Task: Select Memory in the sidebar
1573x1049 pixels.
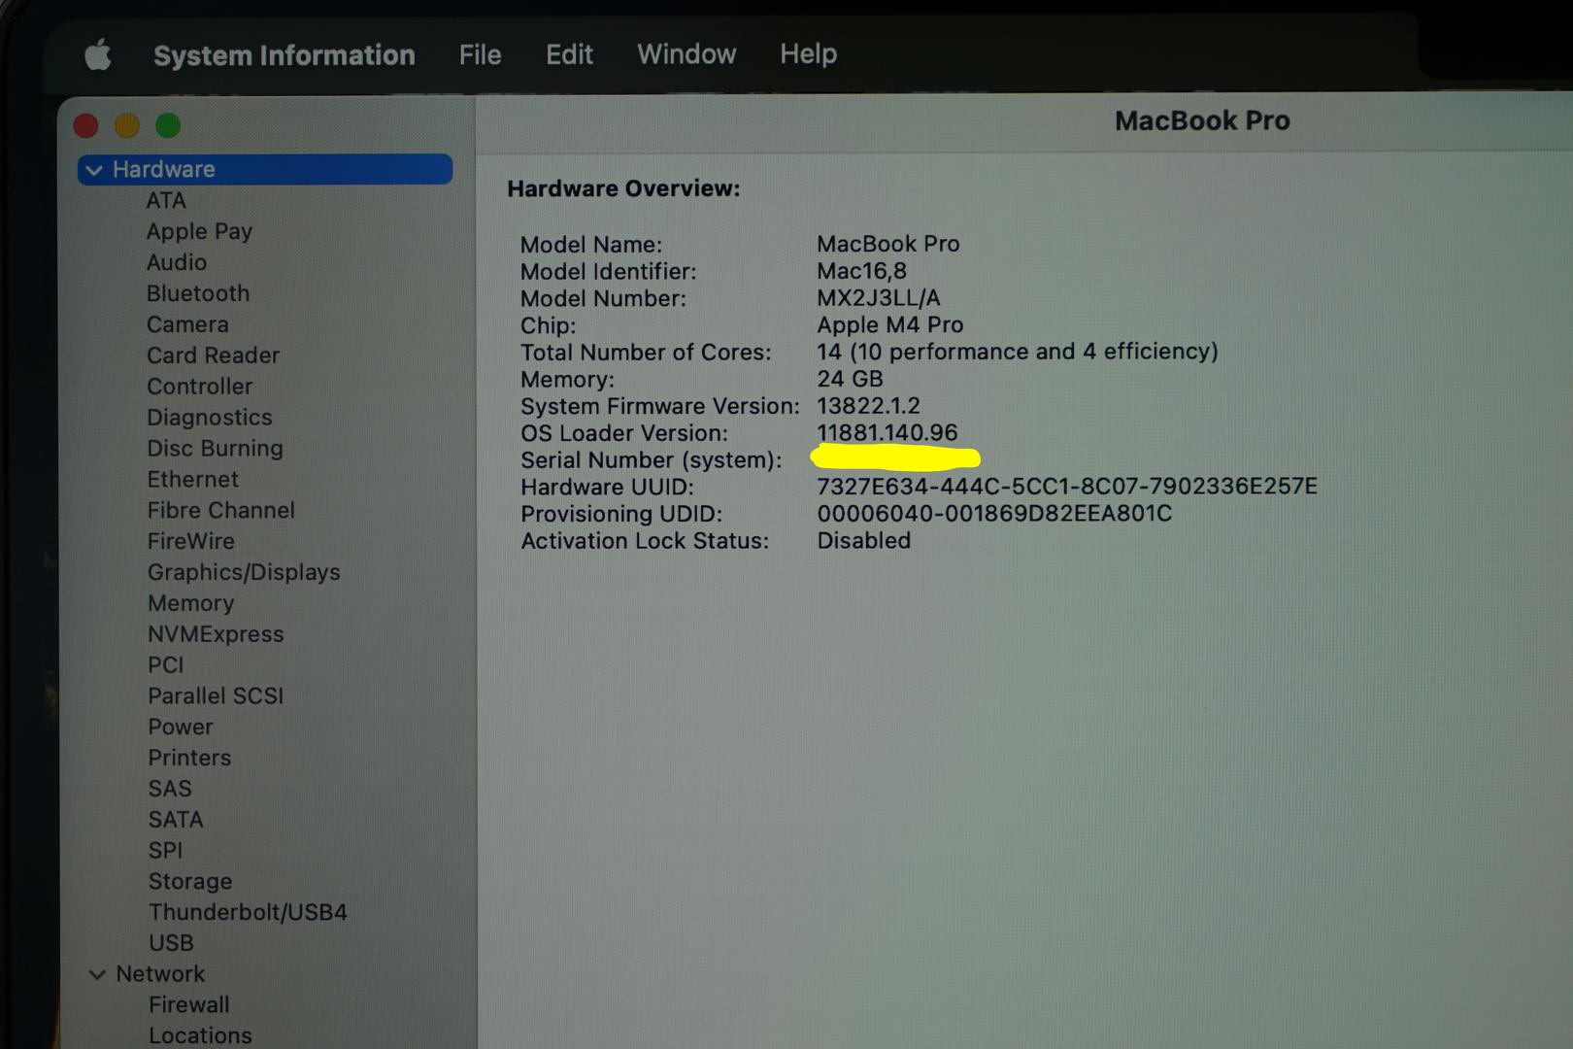Action: click(191, 603)
